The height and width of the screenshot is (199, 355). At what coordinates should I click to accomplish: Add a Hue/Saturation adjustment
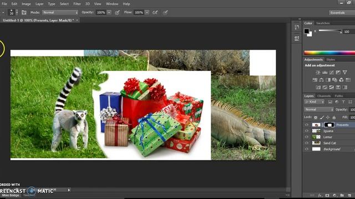click(x=315, y=80)
